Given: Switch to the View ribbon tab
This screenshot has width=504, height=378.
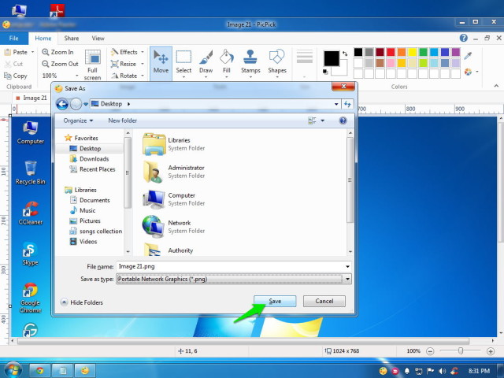Looking at the screenshot, I should [98, 39].
